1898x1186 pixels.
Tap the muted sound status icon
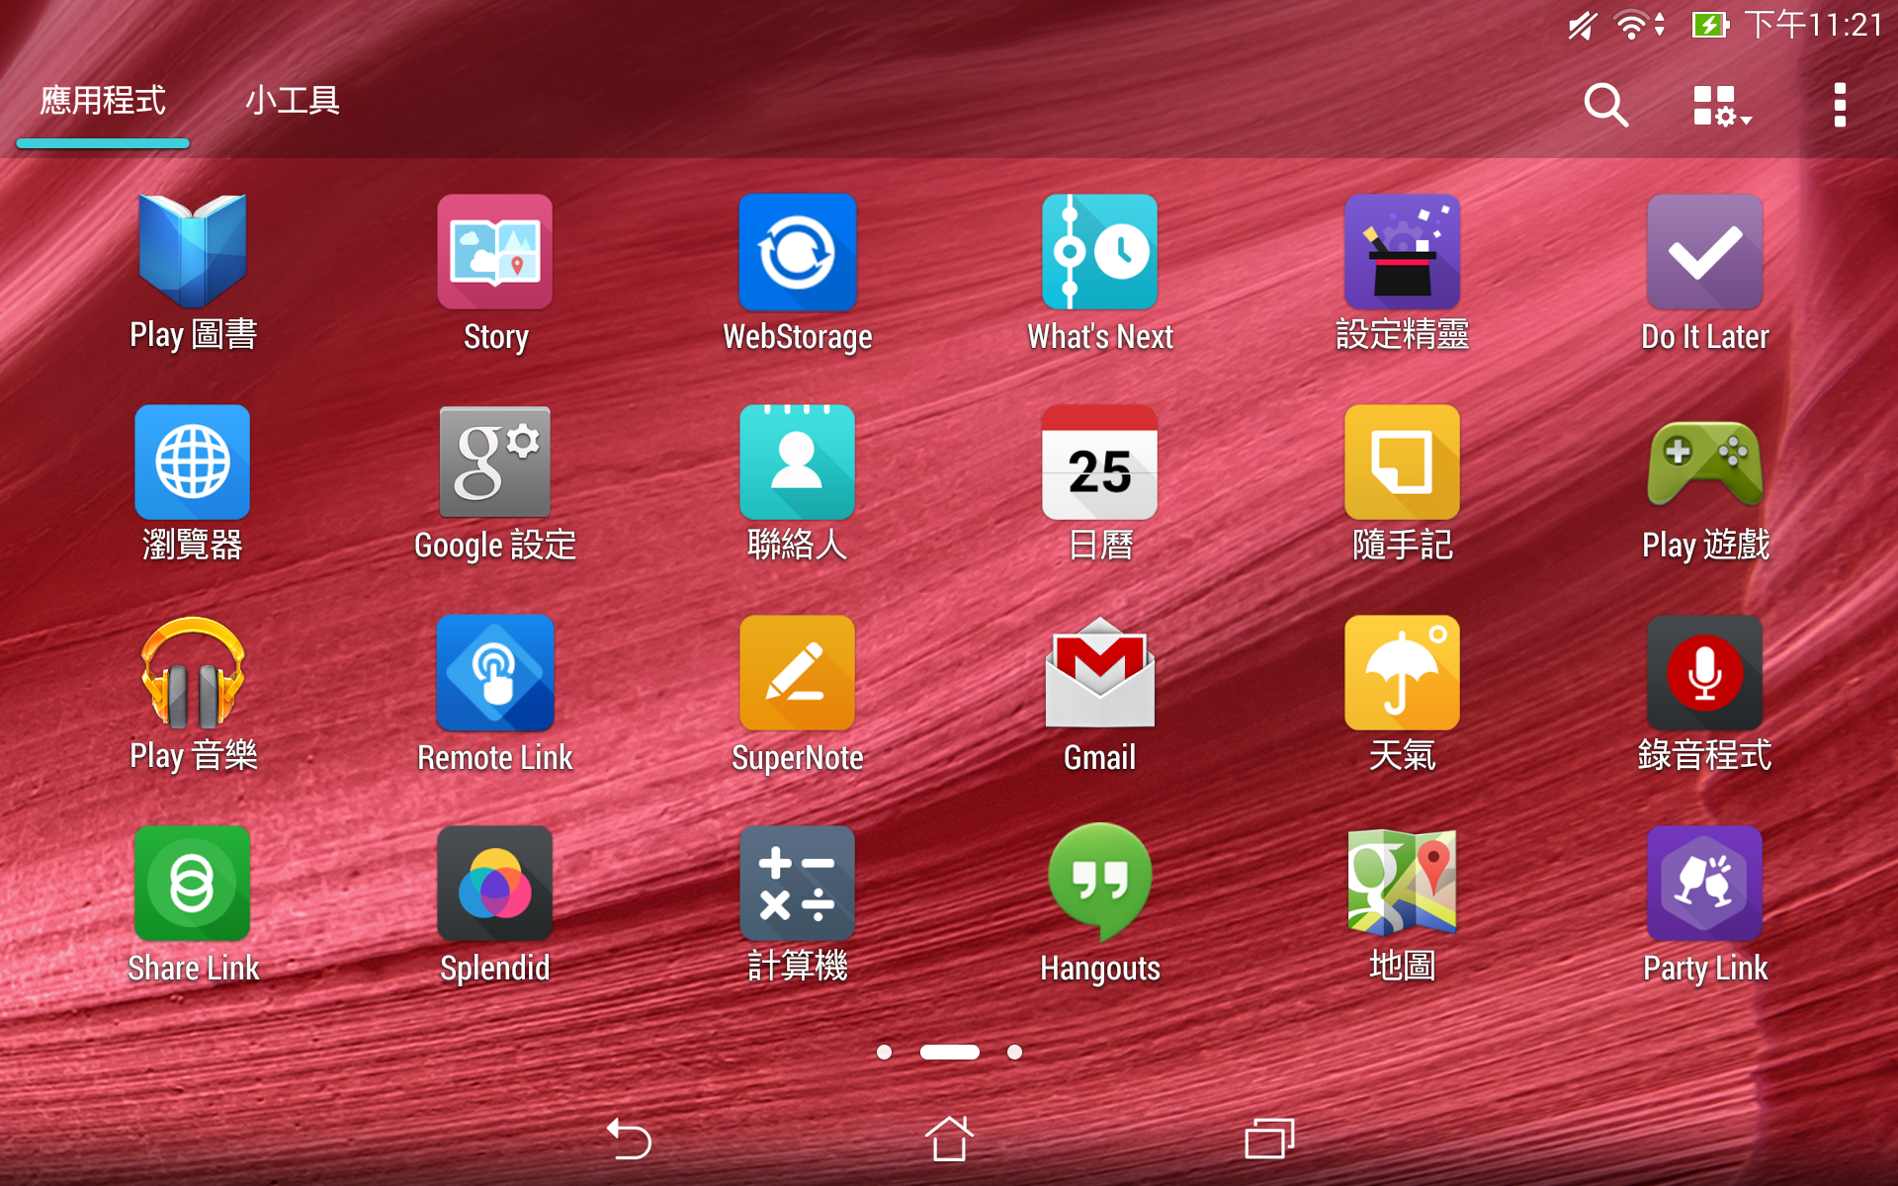(1582, 25)
